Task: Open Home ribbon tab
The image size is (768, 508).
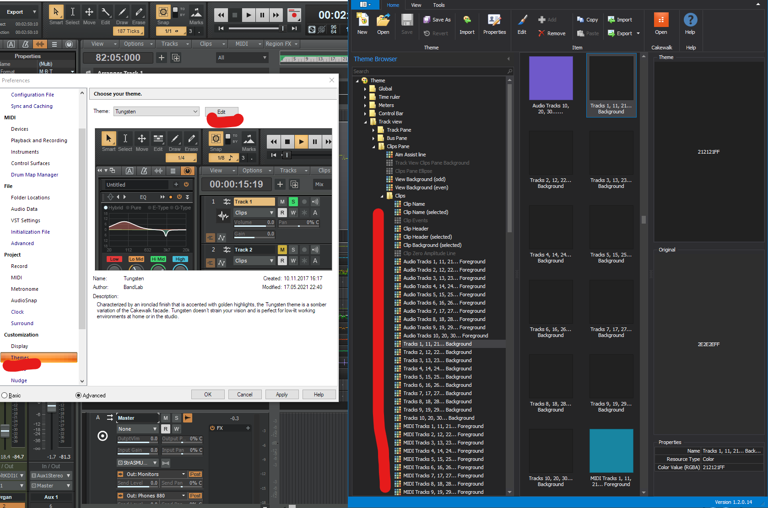Action: coord(393,5)
